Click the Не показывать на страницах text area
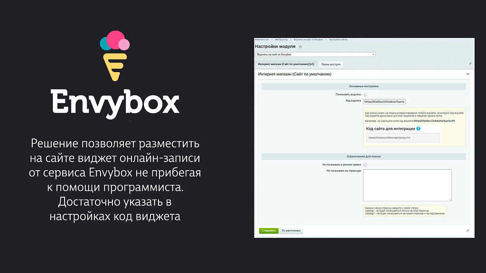Screen dimensions: 486x273 click(407, 185)
